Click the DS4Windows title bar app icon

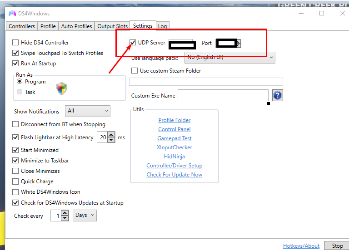12,14
